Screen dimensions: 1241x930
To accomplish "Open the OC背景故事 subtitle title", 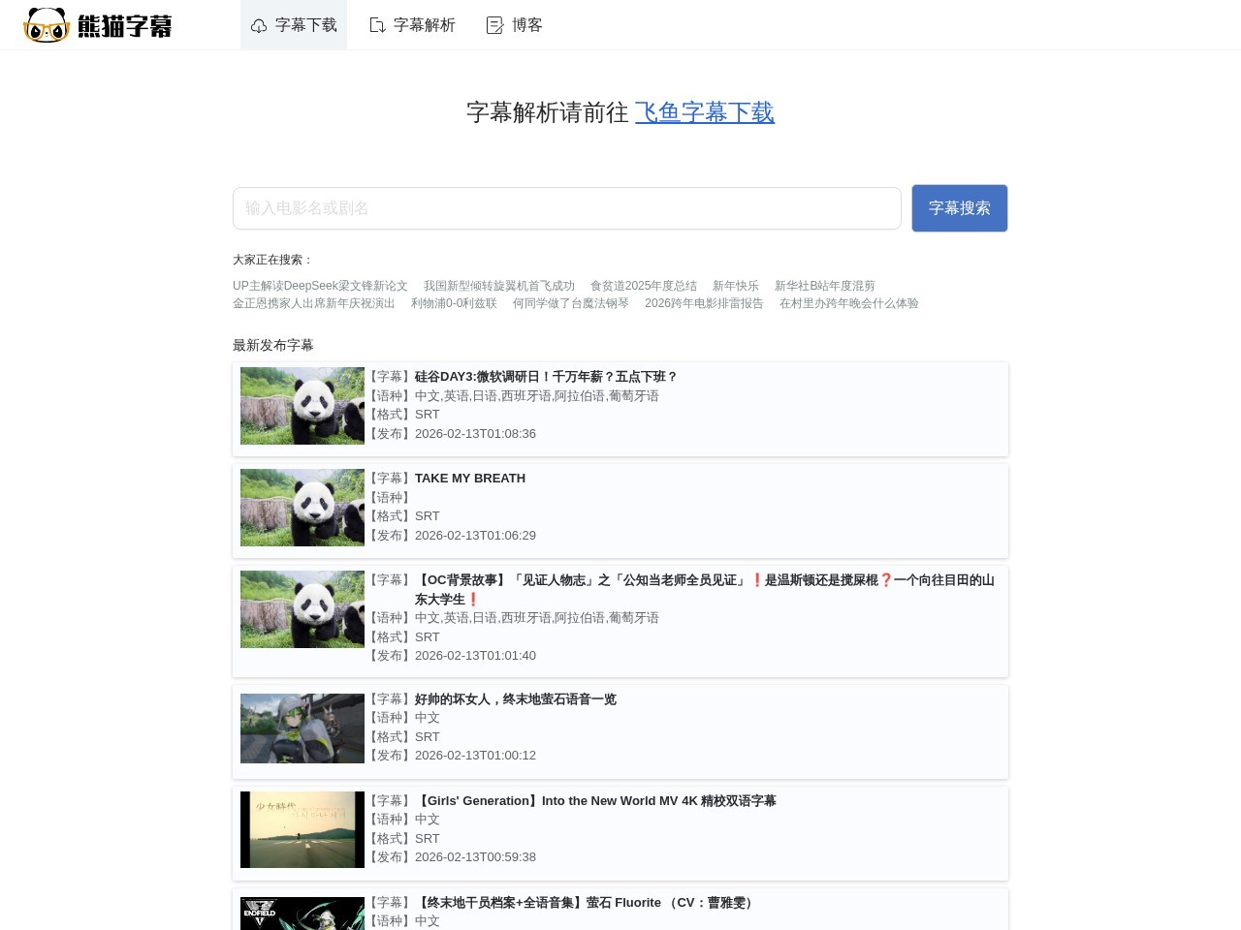I will click(x=704, y=580).
